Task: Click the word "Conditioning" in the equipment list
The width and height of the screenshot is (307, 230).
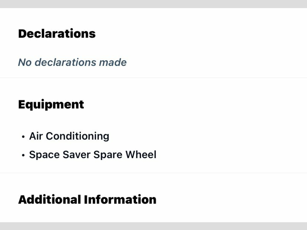Action: pos(77,136)
